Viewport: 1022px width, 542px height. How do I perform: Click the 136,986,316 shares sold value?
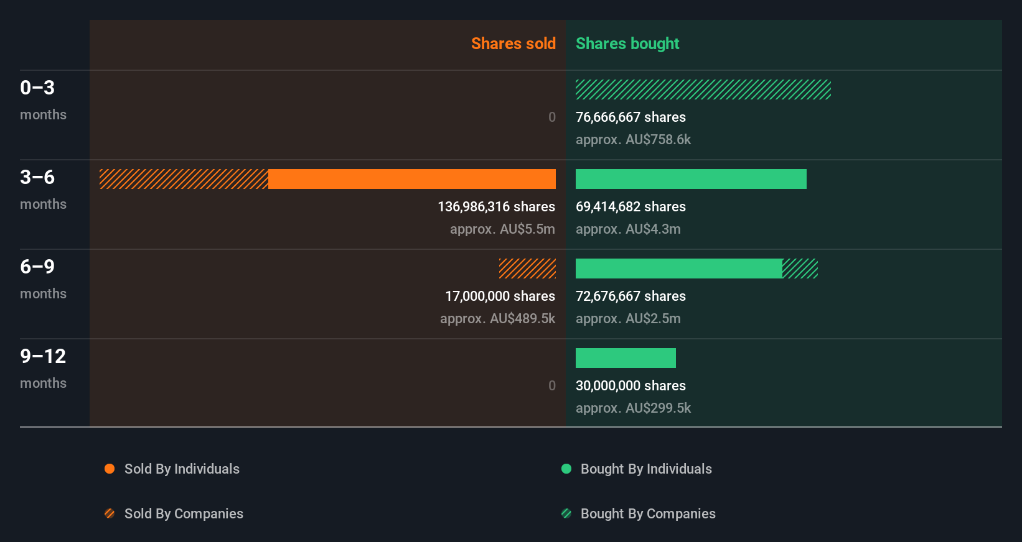496,206
